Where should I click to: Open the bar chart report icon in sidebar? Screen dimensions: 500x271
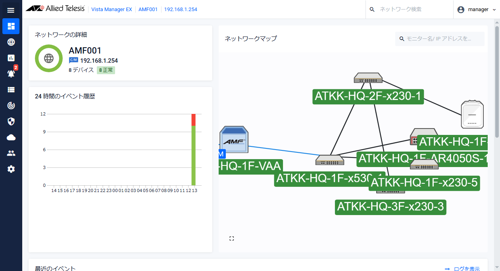tap(11, 58)
